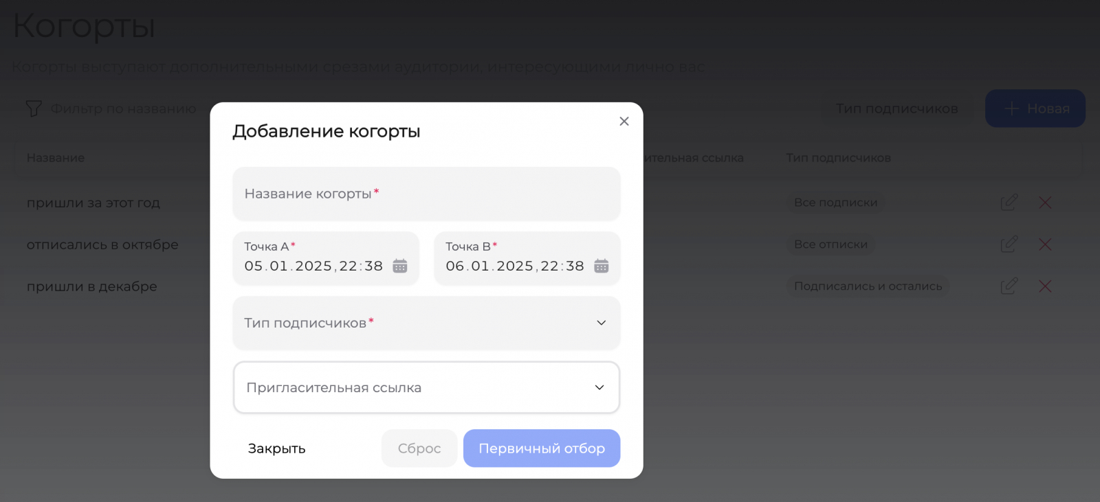Open the Пригласительная ссылка dropdown
Viewport: 1100px width, 502px height.
pyautogui.click(x=426, y=387)
